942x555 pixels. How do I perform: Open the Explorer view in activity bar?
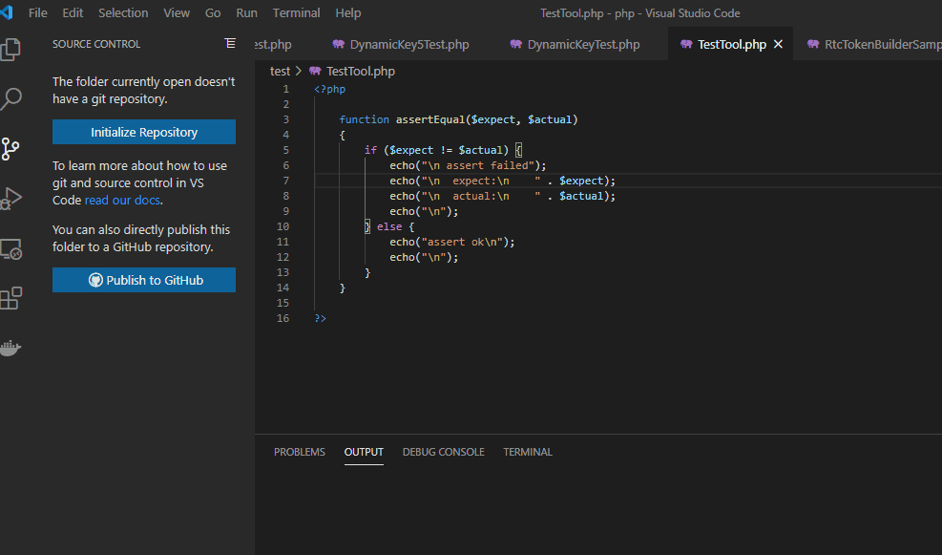(x=11, y=49)
